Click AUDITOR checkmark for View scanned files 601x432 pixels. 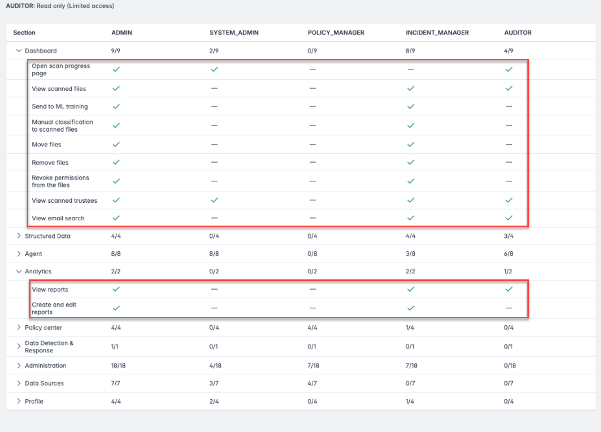tap(509, 88)
